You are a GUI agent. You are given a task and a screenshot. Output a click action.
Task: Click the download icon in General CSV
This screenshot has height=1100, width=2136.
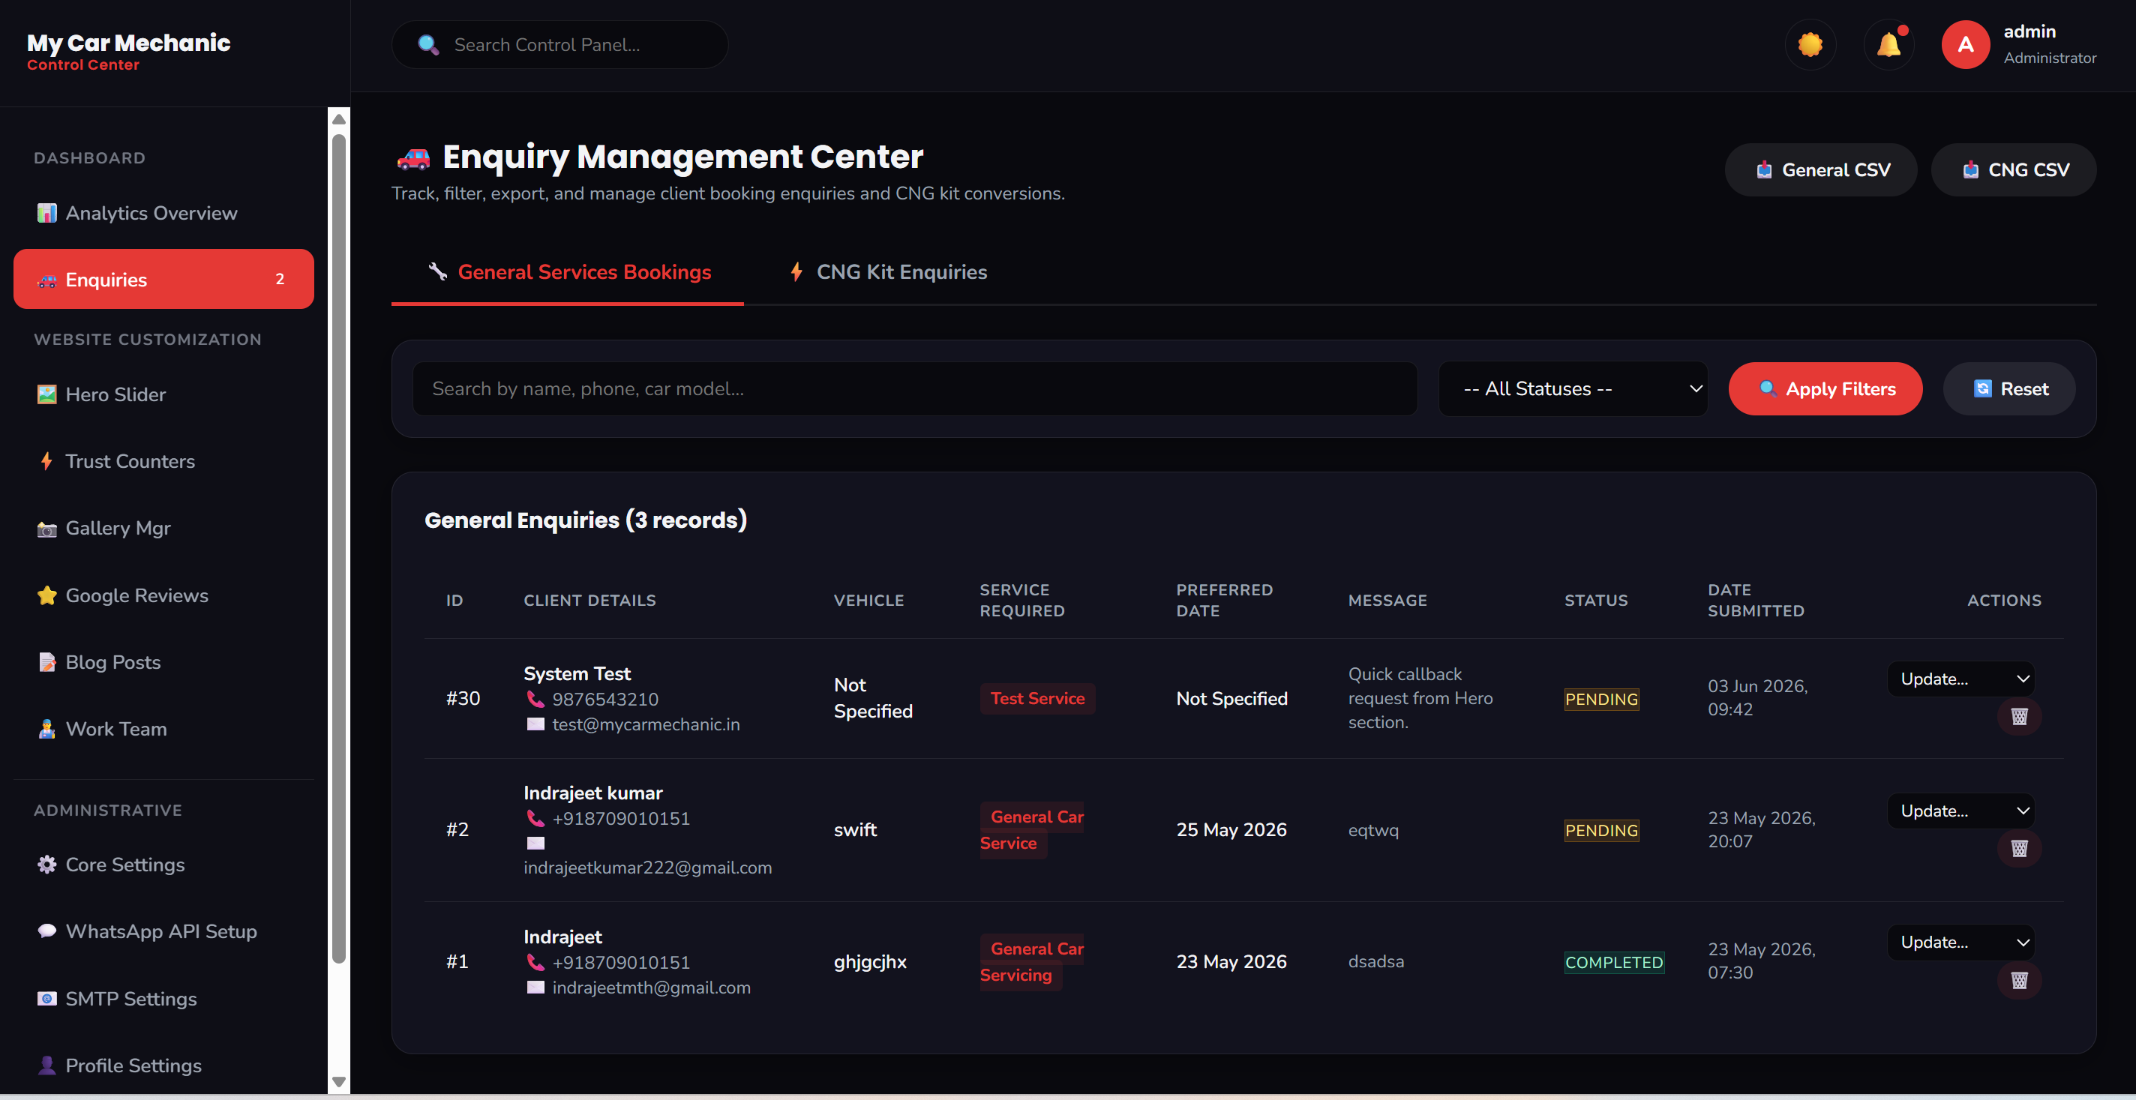tap(1764, 170)
